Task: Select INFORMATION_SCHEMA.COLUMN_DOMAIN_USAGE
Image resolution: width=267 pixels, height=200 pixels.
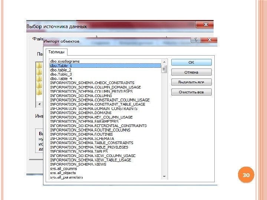Action: tap(105, 87)
